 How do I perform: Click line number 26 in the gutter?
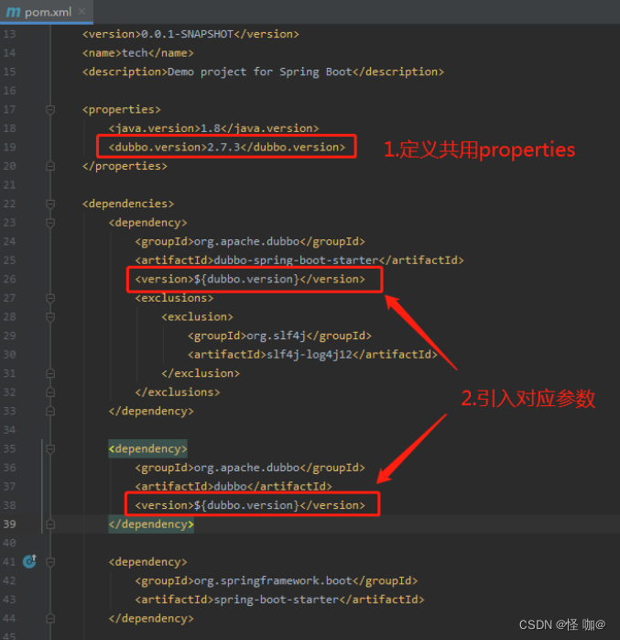click(x=9, y=279)
